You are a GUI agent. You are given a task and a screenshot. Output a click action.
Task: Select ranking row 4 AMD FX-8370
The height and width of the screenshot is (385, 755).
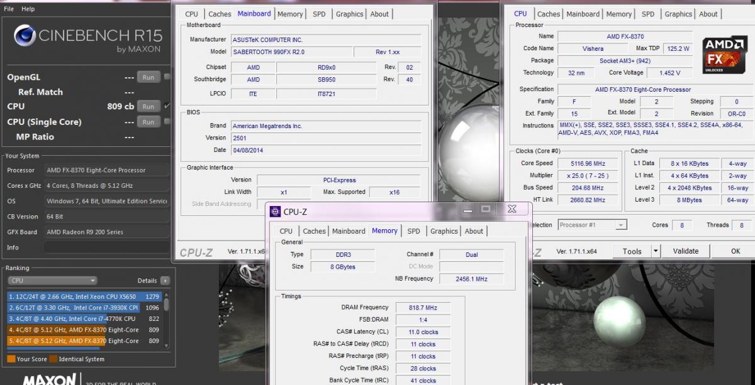point(84,330)
